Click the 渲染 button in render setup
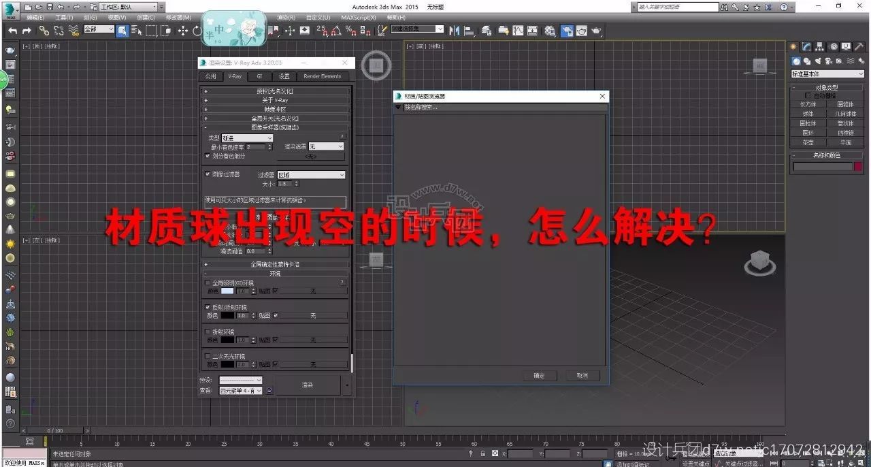Viewport: 871px width, 467px height. [308, 385]
